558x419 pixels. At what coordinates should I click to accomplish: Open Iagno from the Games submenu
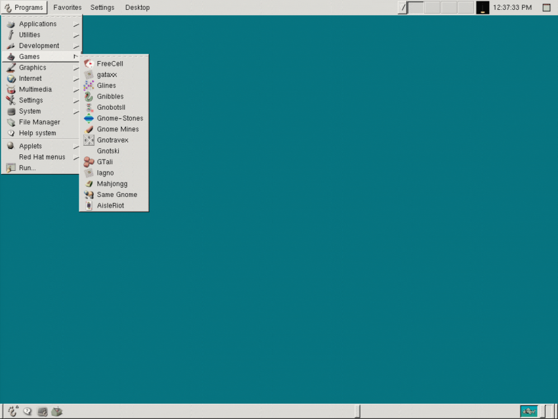114,173
